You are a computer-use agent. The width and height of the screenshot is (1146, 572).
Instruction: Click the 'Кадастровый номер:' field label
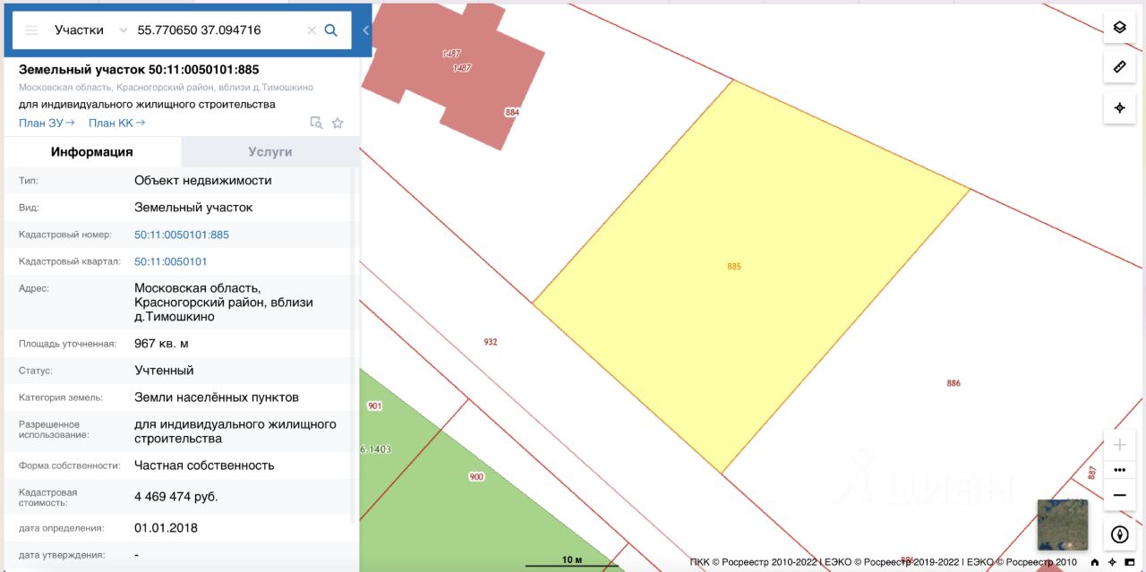click(64, 235)
